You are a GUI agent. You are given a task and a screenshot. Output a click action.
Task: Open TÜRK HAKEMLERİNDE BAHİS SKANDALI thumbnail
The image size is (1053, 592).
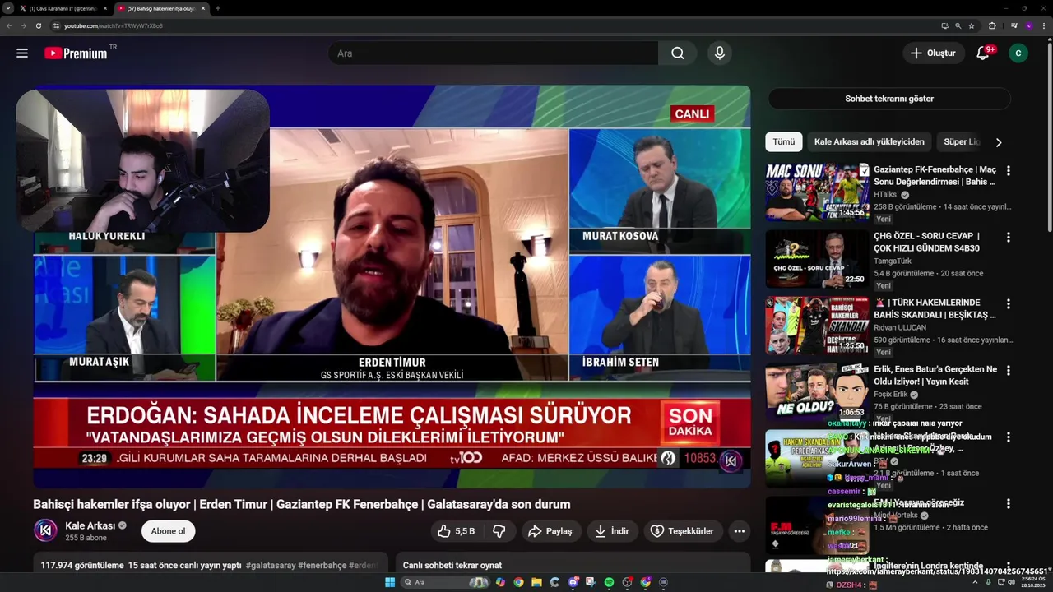coord(817,326)
